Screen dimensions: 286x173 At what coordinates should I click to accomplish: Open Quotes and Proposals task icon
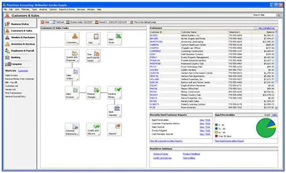72,56
